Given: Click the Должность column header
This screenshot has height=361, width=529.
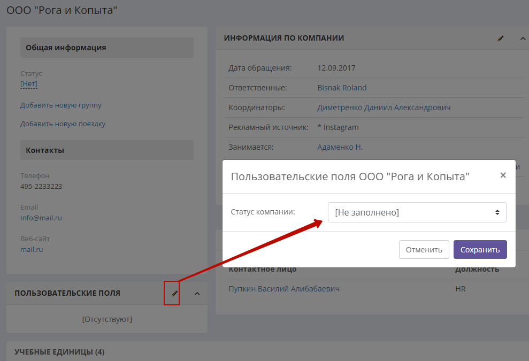Looking at the screenshot, I should pos(477,270).
